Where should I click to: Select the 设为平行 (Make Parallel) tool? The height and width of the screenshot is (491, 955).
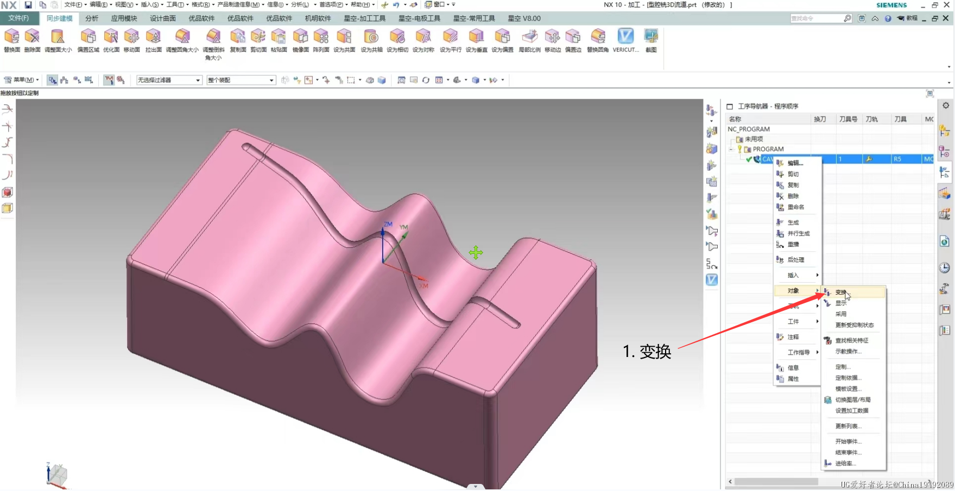451,41
